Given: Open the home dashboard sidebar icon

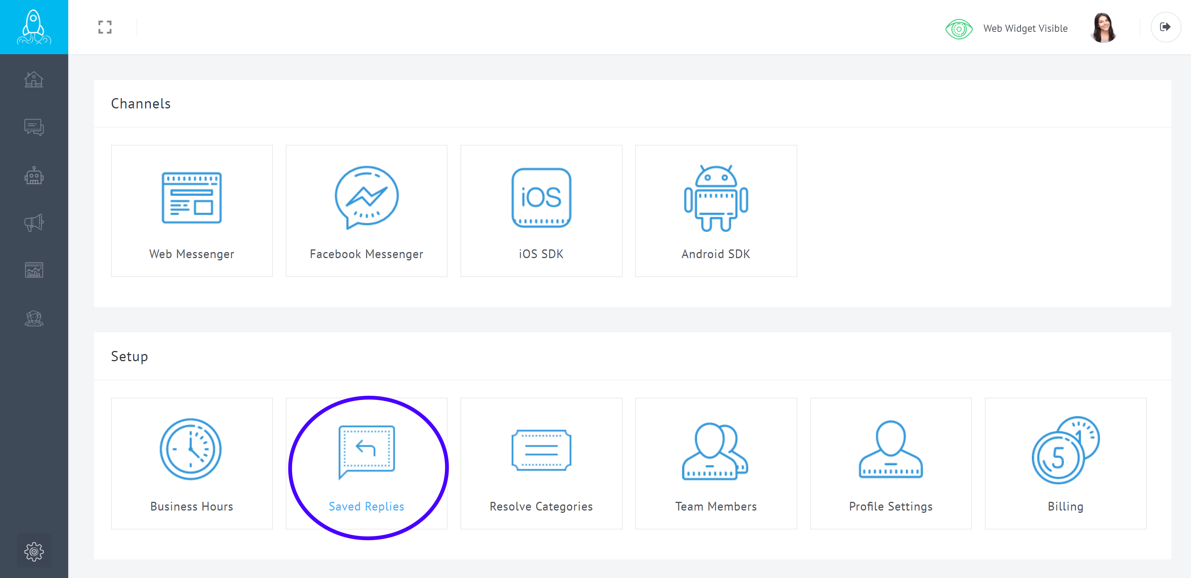Looking at the screenshot, I should tap(34, 80).
